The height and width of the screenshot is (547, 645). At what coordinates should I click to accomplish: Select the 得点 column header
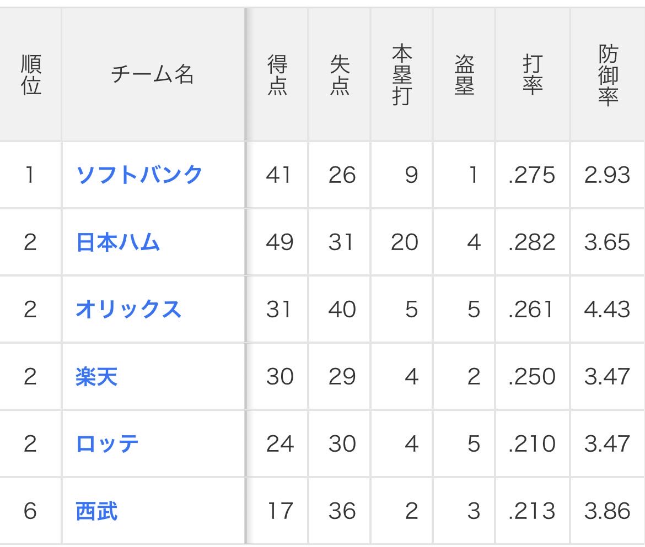click(277, 75)
